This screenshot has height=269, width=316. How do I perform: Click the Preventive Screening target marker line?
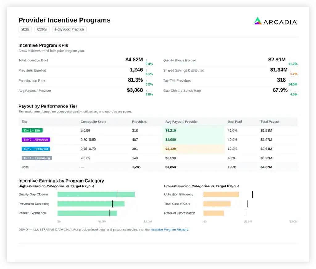tap(112, 204)
